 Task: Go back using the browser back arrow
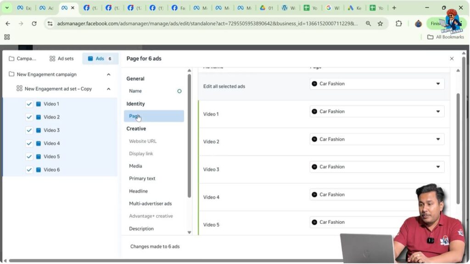[8, 23]
